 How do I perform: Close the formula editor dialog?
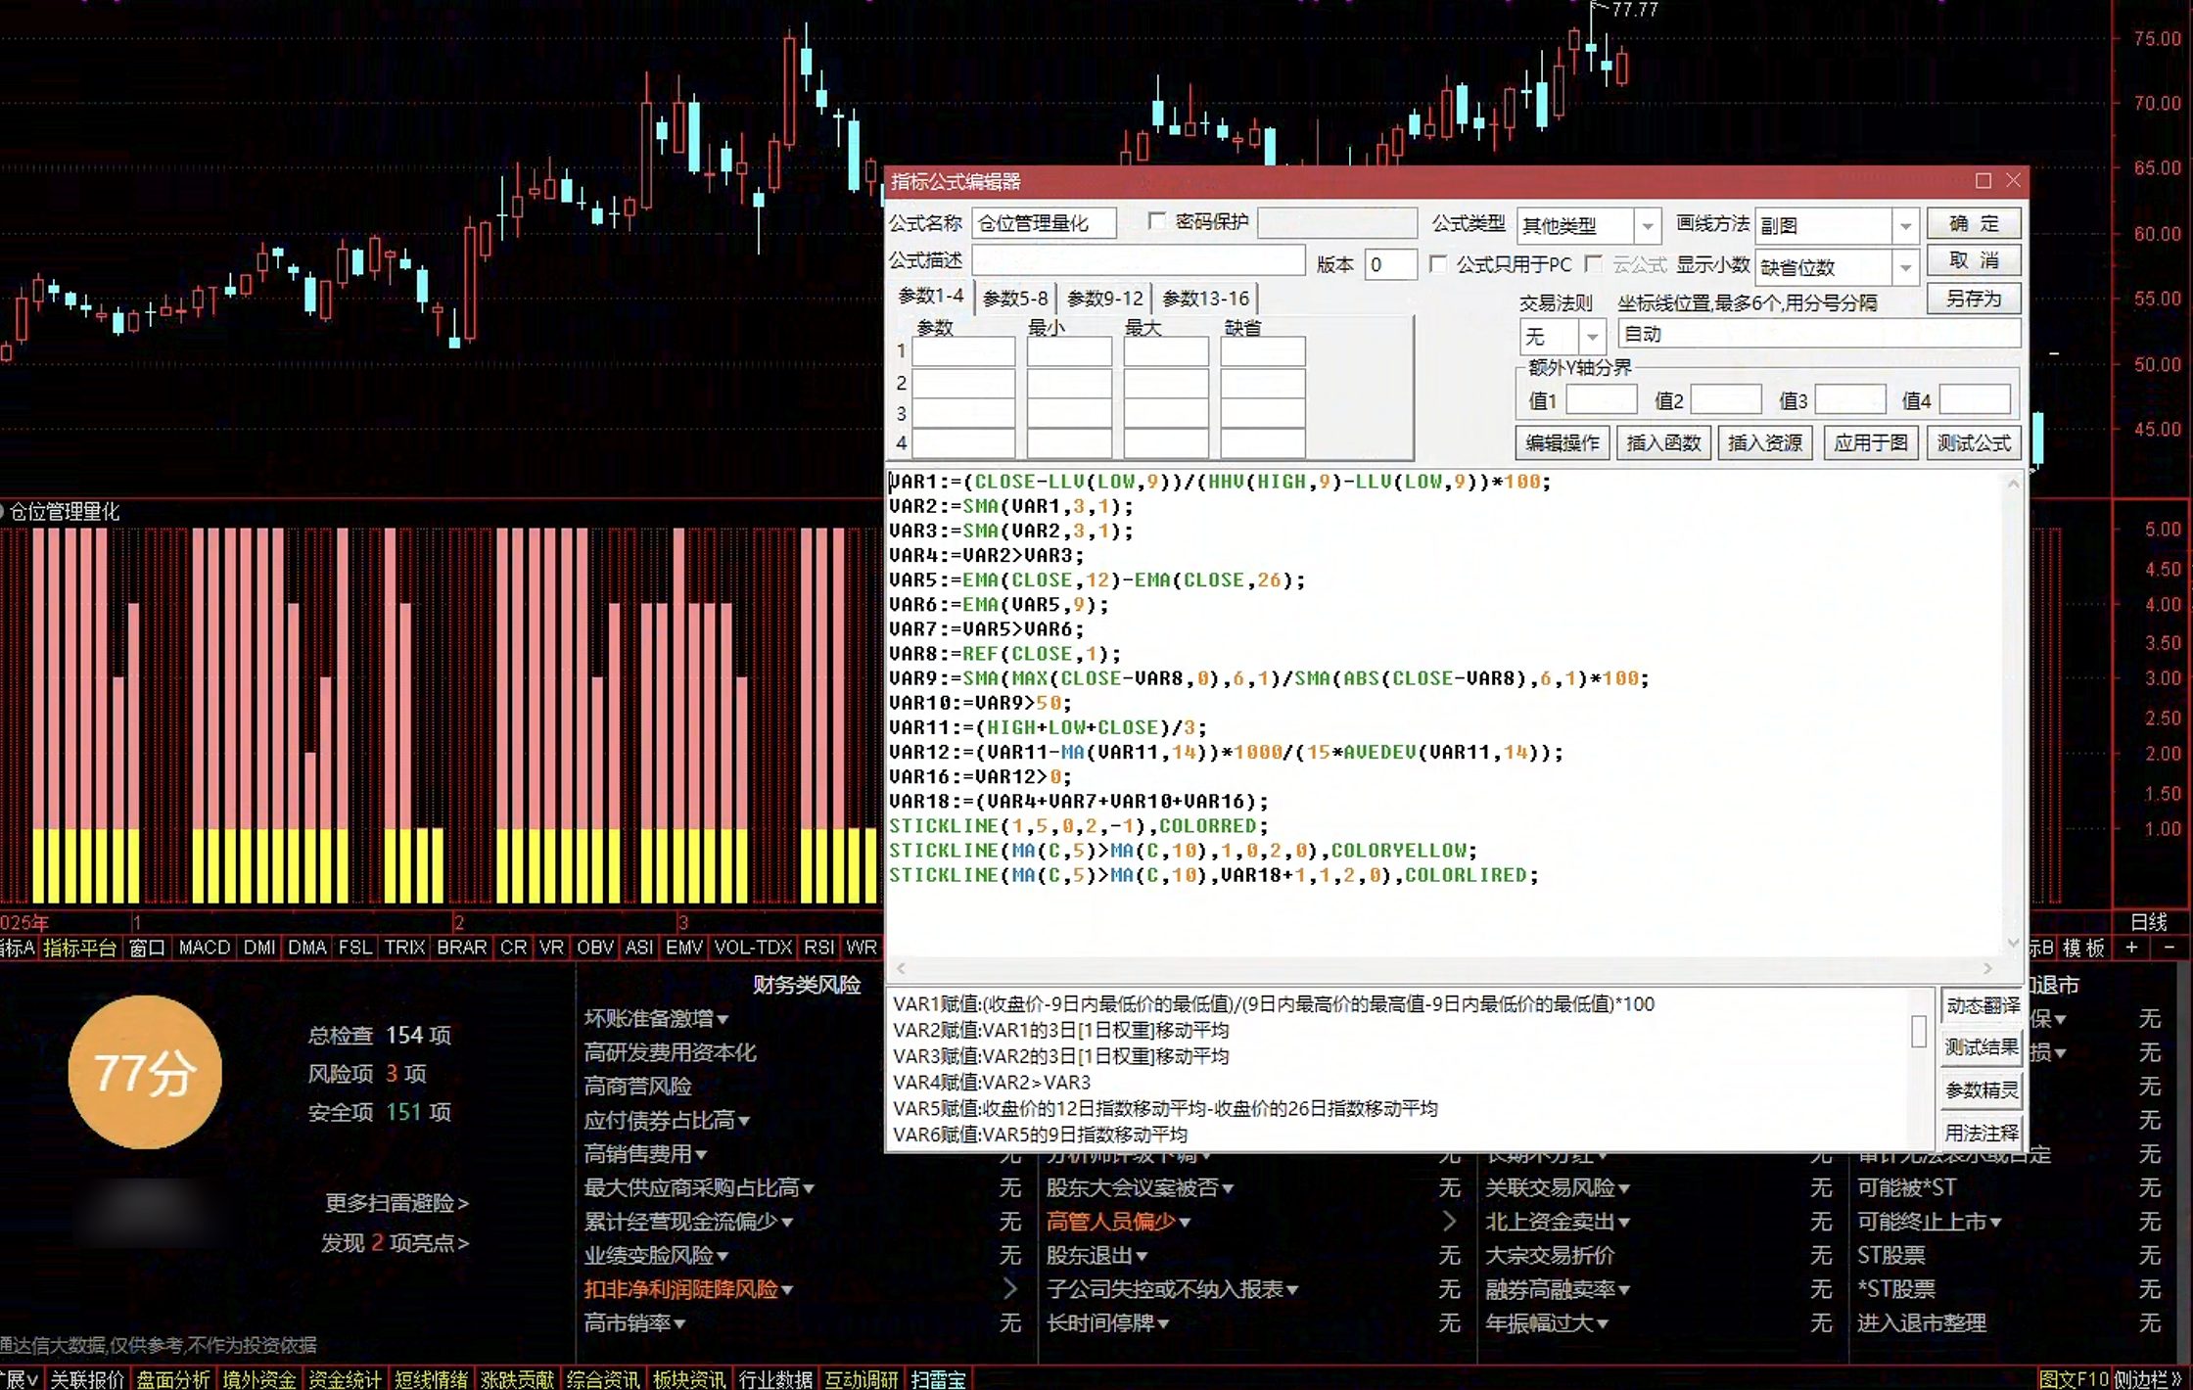(2013, 181)
